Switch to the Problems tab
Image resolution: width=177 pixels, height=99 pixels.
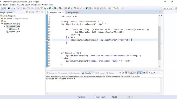coord(51,73)
